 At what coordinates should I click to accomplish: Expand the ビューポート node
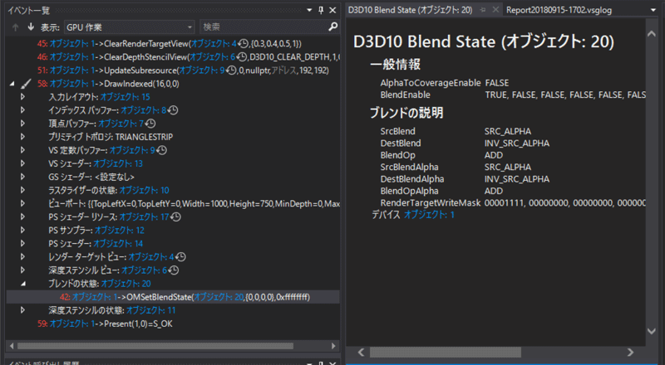[x=22, y=203]
